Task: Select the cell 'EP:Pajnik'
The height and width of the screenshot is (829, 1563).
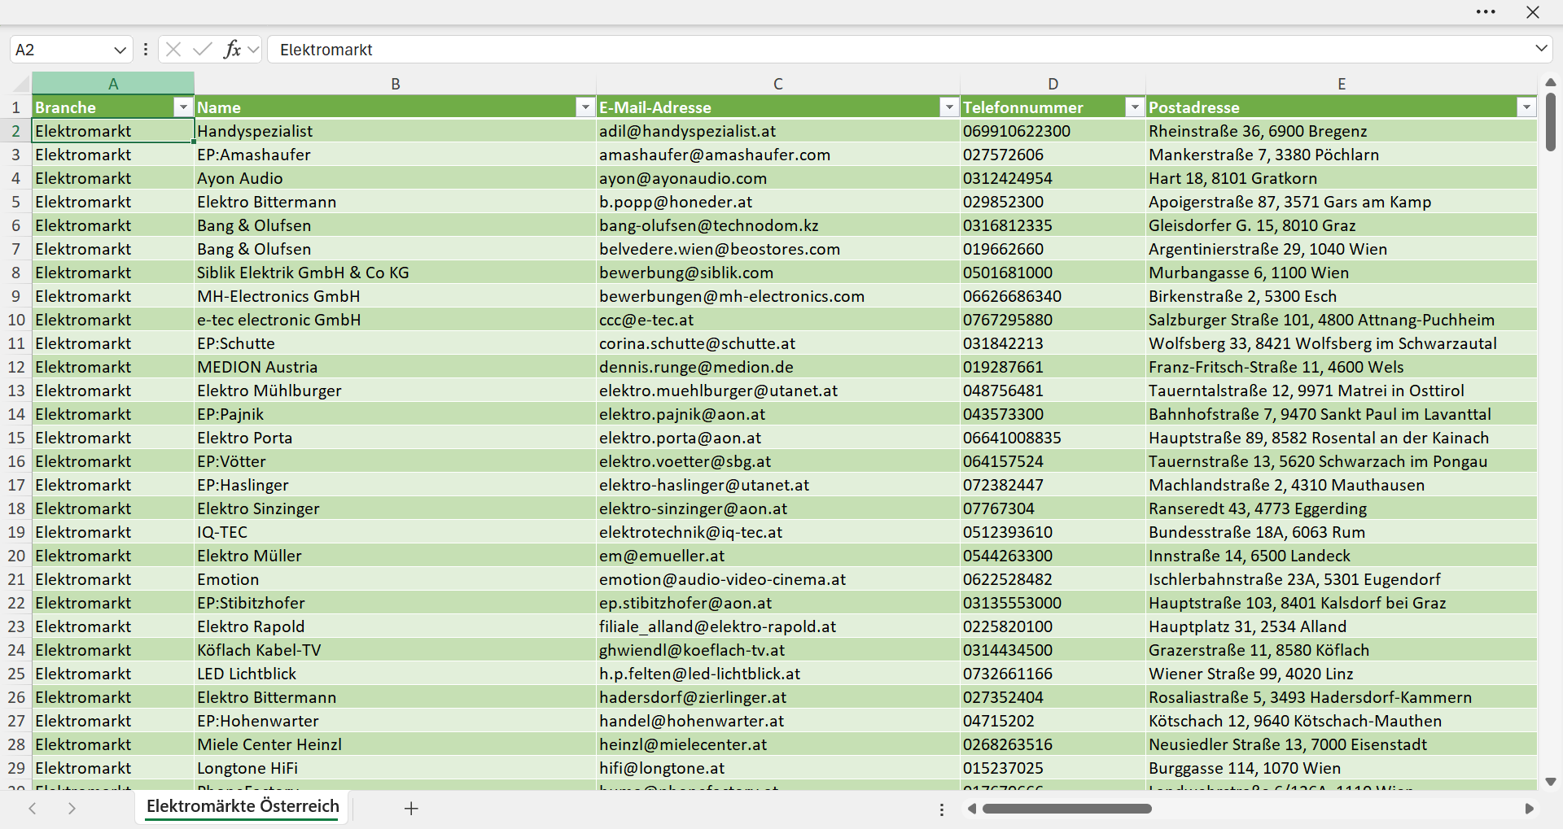Action: 396,414
